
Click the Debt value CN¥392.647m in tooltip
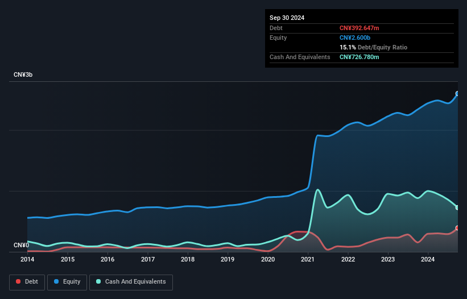(x=359, y=28)
